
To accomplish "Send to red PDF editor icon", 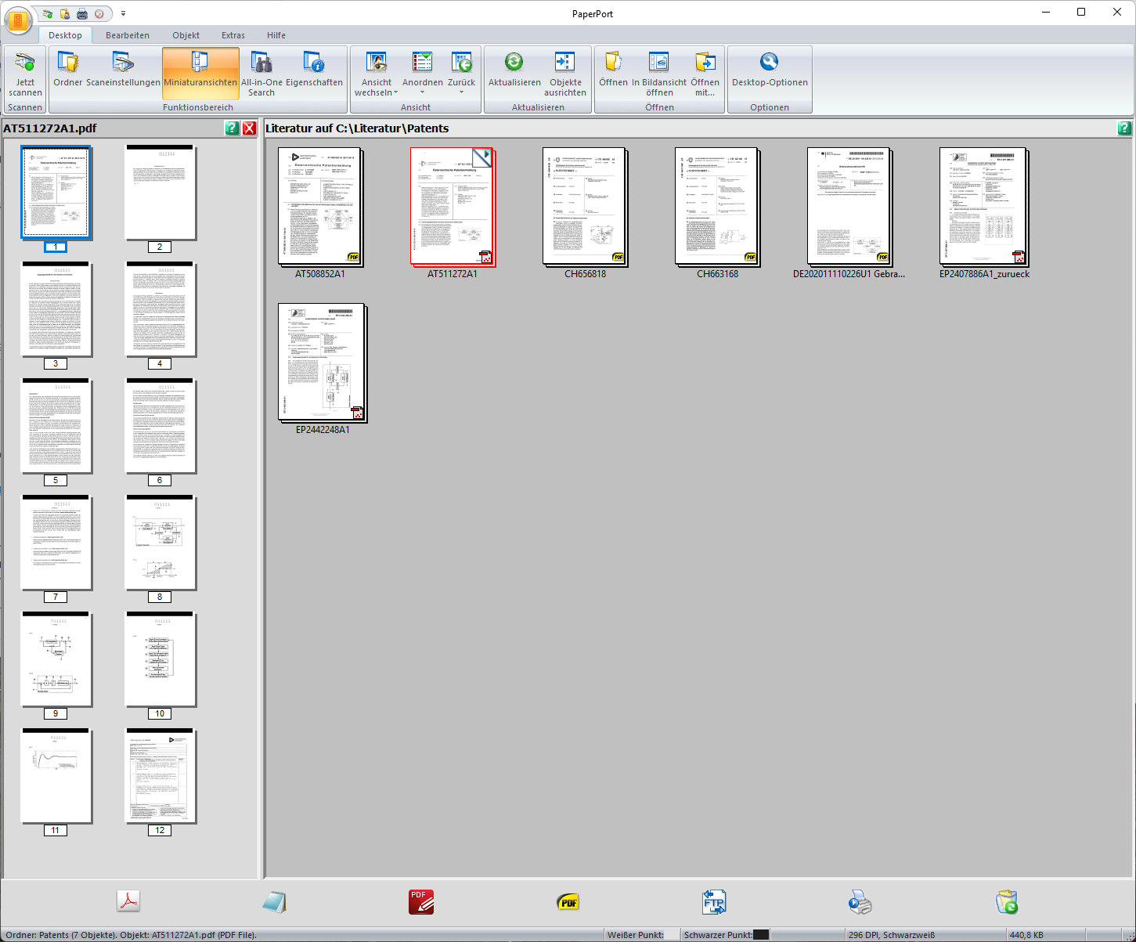I will (x=421, y=902).
